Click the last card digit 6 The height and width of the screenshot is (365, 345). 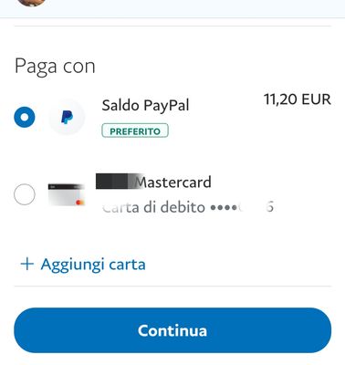point(270,207)
